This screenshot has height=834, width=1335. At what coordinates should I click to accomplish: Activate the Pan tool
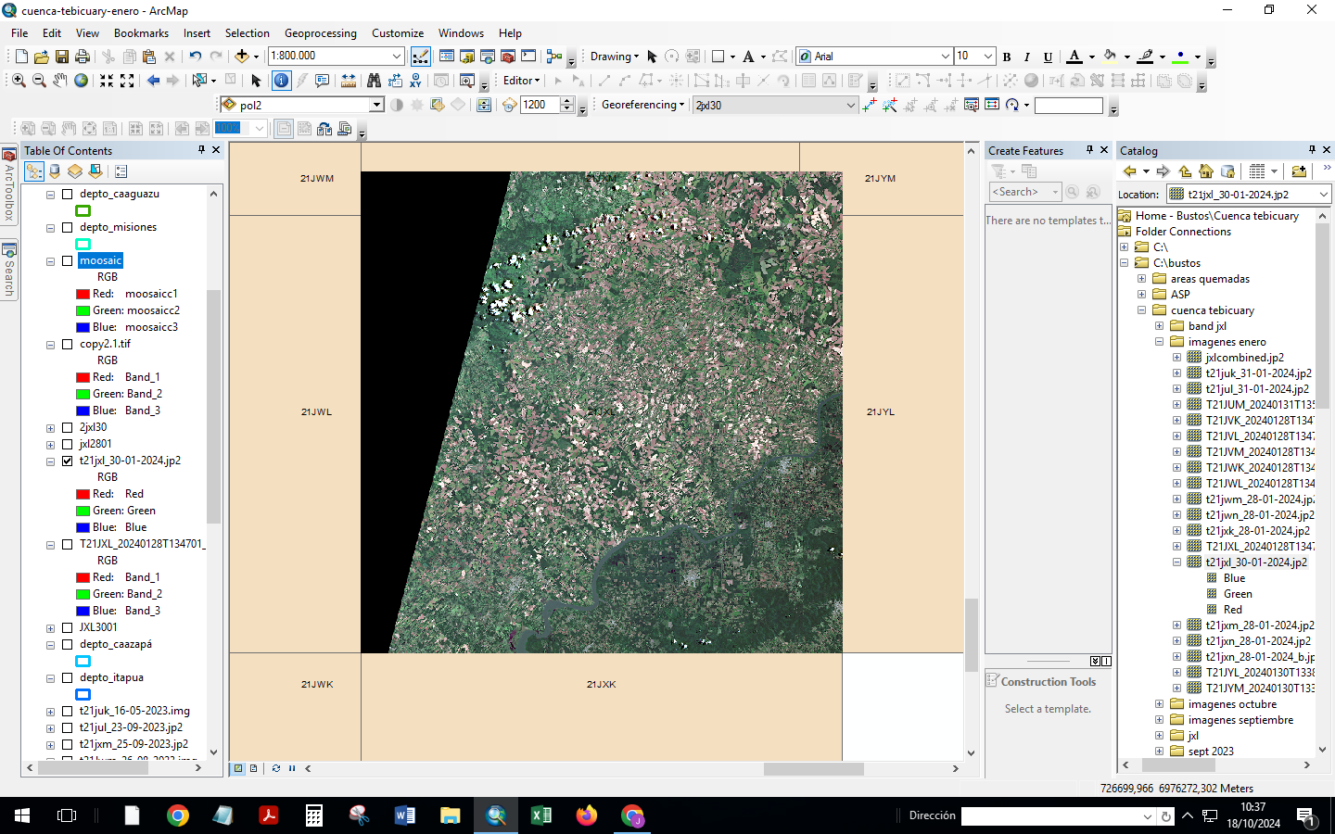pyautogui.click(x=59, y=81)
